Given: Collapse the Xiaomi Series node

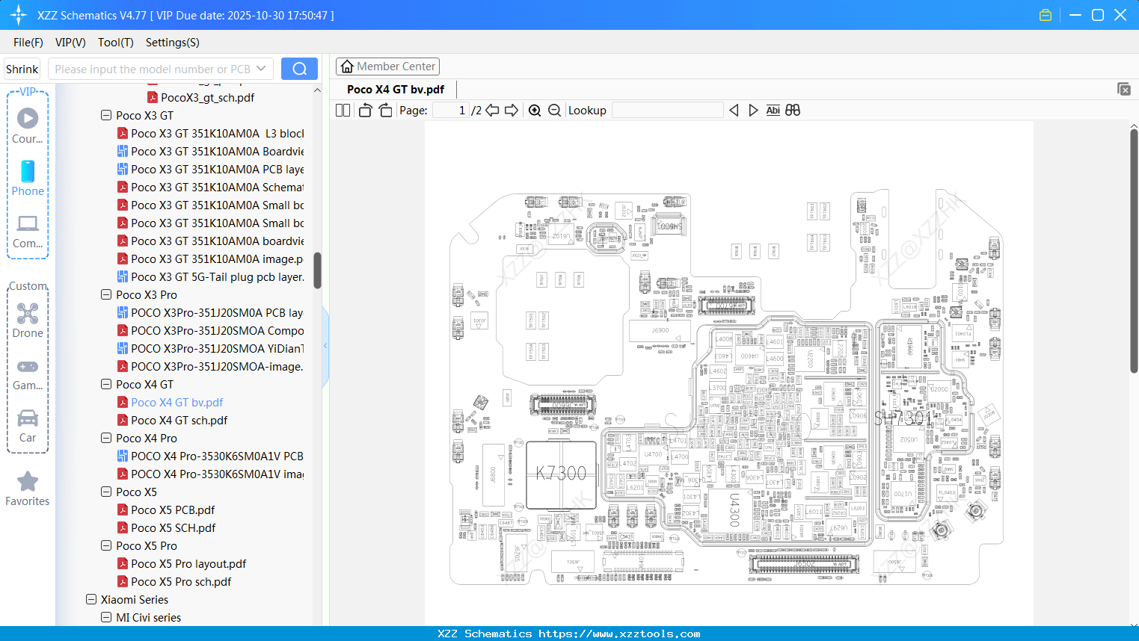Looking at the screenshot, I should pyautogui.click(x=91, y=600).
